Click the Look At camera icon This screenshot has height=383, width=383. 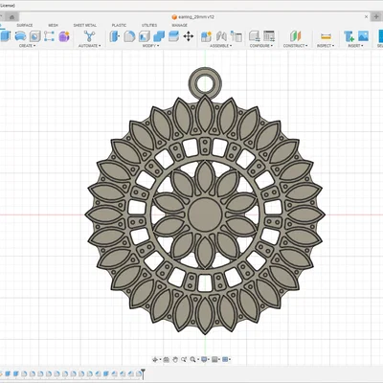click(x=166, y=360)
